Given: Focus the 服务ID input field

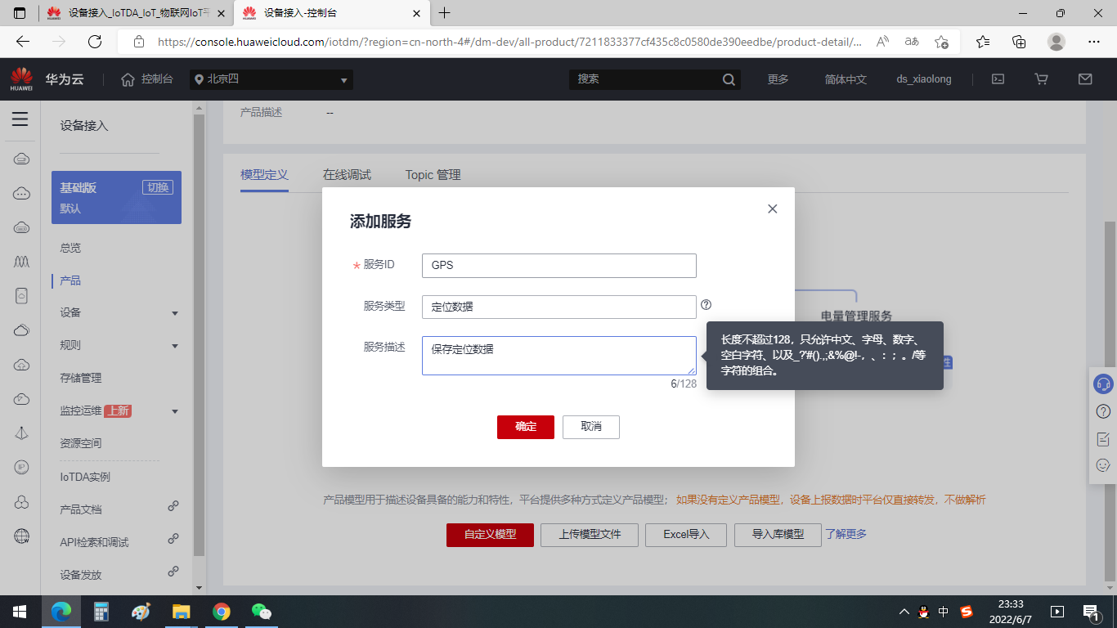Looking at the screenshot, I should (559, 266).
